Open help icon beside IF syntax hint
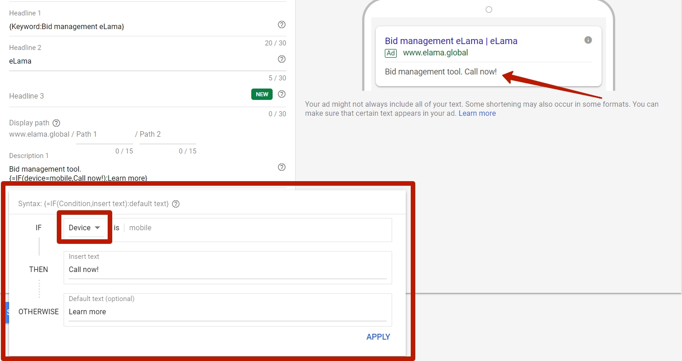Viewport: 682px width, 361px height. click(176, 204)
